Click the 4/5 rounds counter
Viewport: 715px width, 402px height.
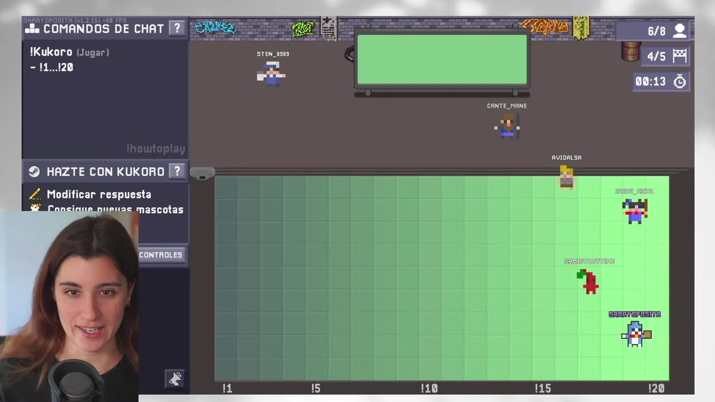pos(656,56)
